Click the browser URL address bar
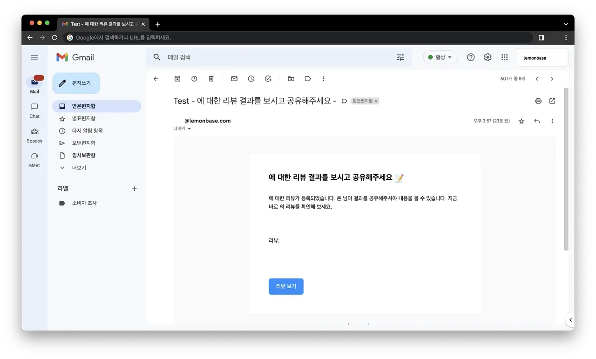This screenshot has height=359, width=596. pos(298,38)
